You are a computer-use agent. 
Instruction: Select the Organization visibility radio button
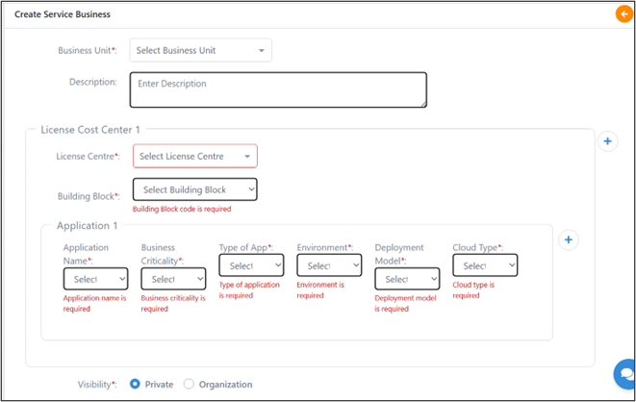[189, 384]
